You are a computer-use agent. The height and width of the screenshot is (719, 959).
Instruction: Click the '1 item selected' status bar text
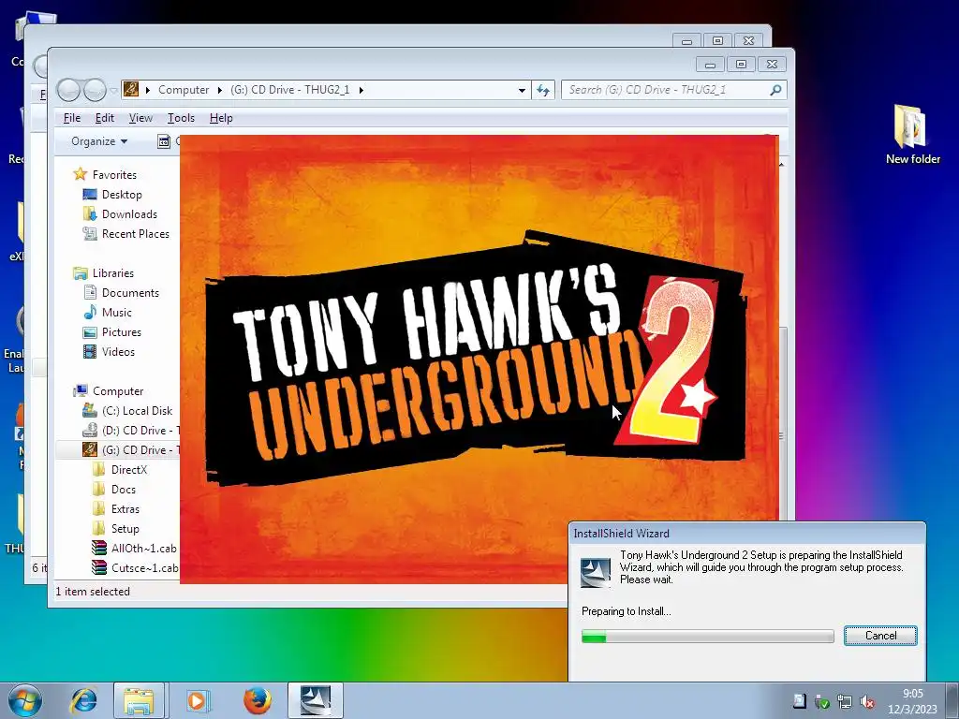click(x=93, y=592)
